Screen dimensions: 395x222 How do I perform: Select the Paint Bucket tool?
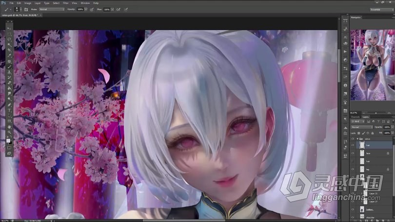(9, 88)
